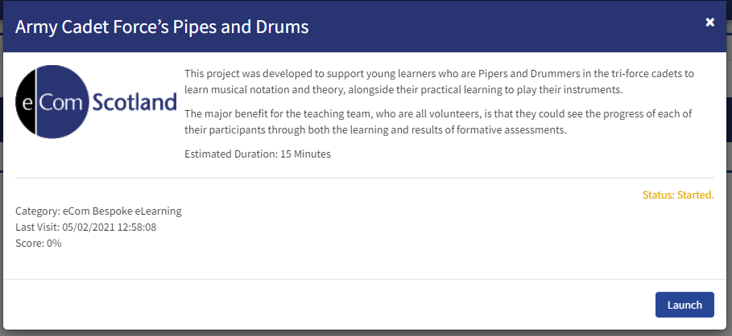This screenshot has height=336, width=732.
Task: Click the paragraph about Pipers and Drummers
Action: 440,81
